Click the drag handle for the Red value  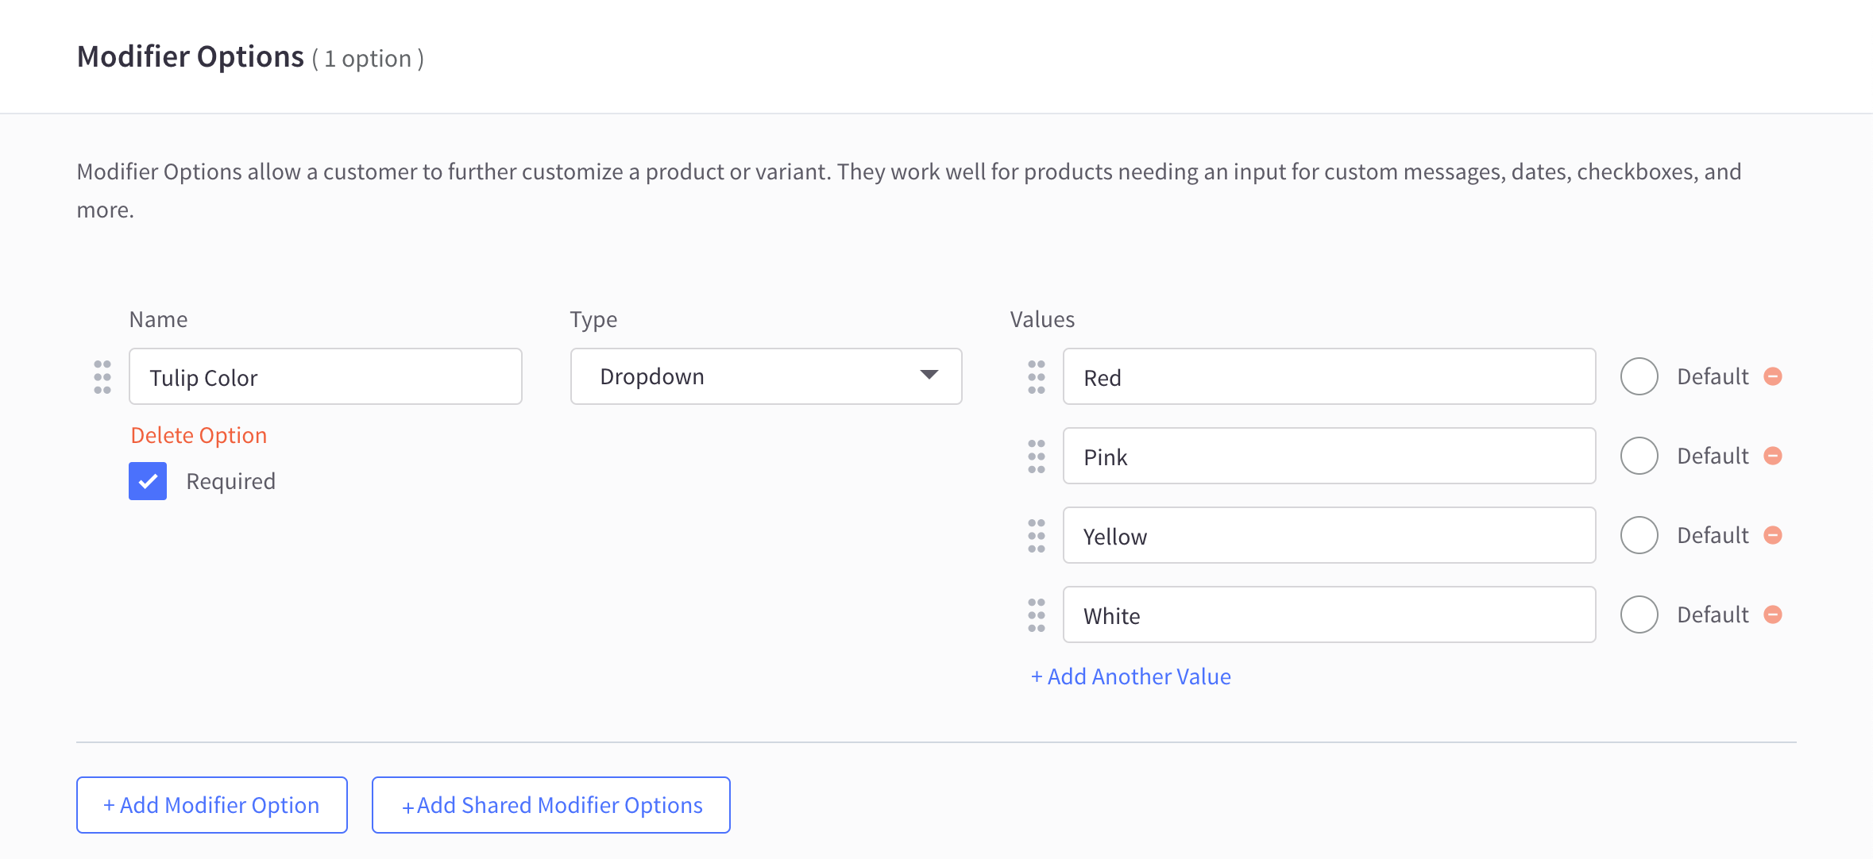click(1037, 377)
